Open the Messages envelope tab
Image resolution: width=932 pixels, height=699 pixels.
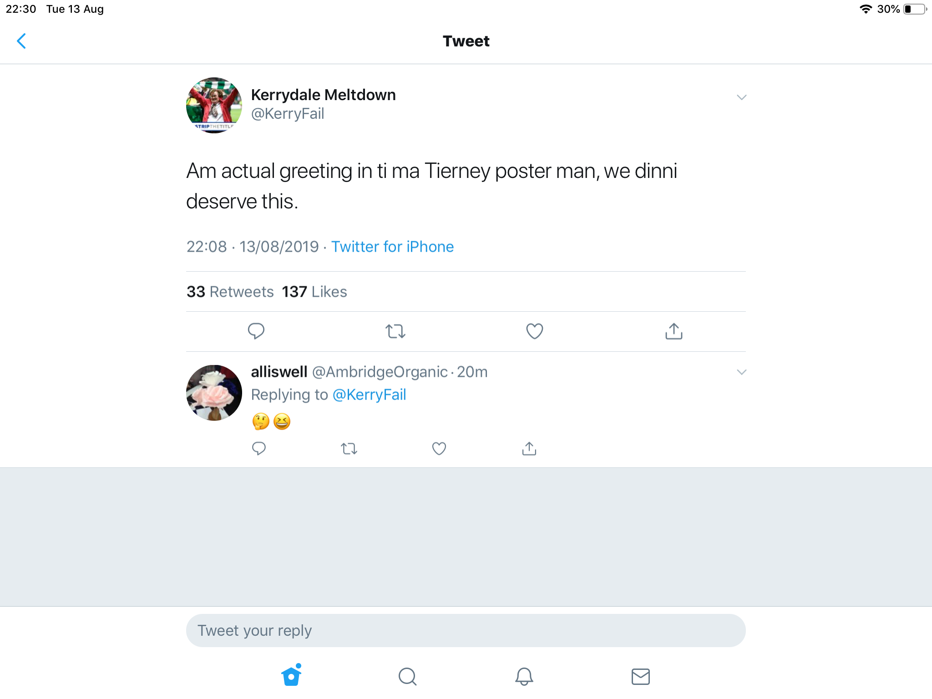(x=640, y=676)
